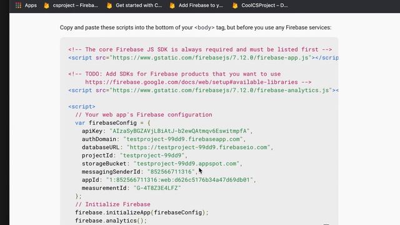This screenshot has height=225, width=400.
Task: Click the firebase.initializeApp(firebaseConfig) line
Action: tap(142, 212)
